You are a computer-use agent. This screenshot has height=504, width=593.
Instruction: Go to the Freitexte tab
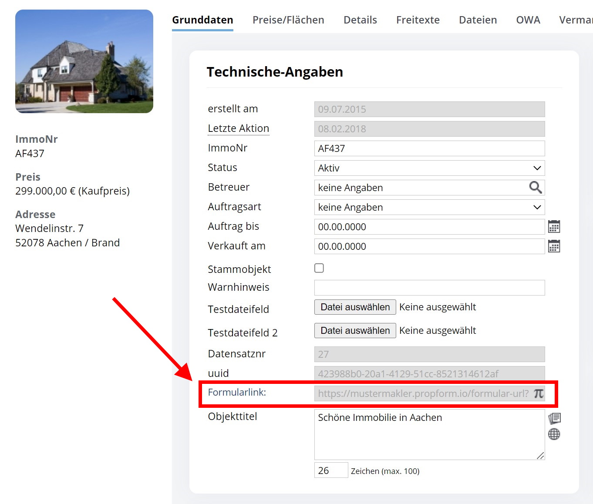418,20
